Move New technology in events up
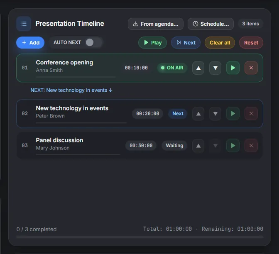279x254 pixels. tap(198, 113)
